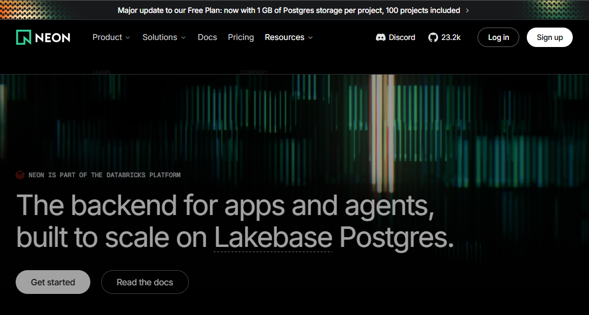Expand the Resources menu chevron

point(310,37)
